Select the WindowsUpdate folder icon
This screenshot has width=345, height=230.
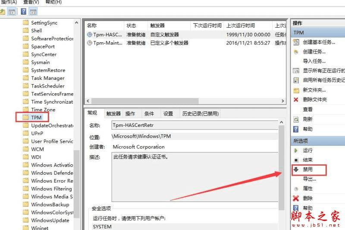(26, 221)
